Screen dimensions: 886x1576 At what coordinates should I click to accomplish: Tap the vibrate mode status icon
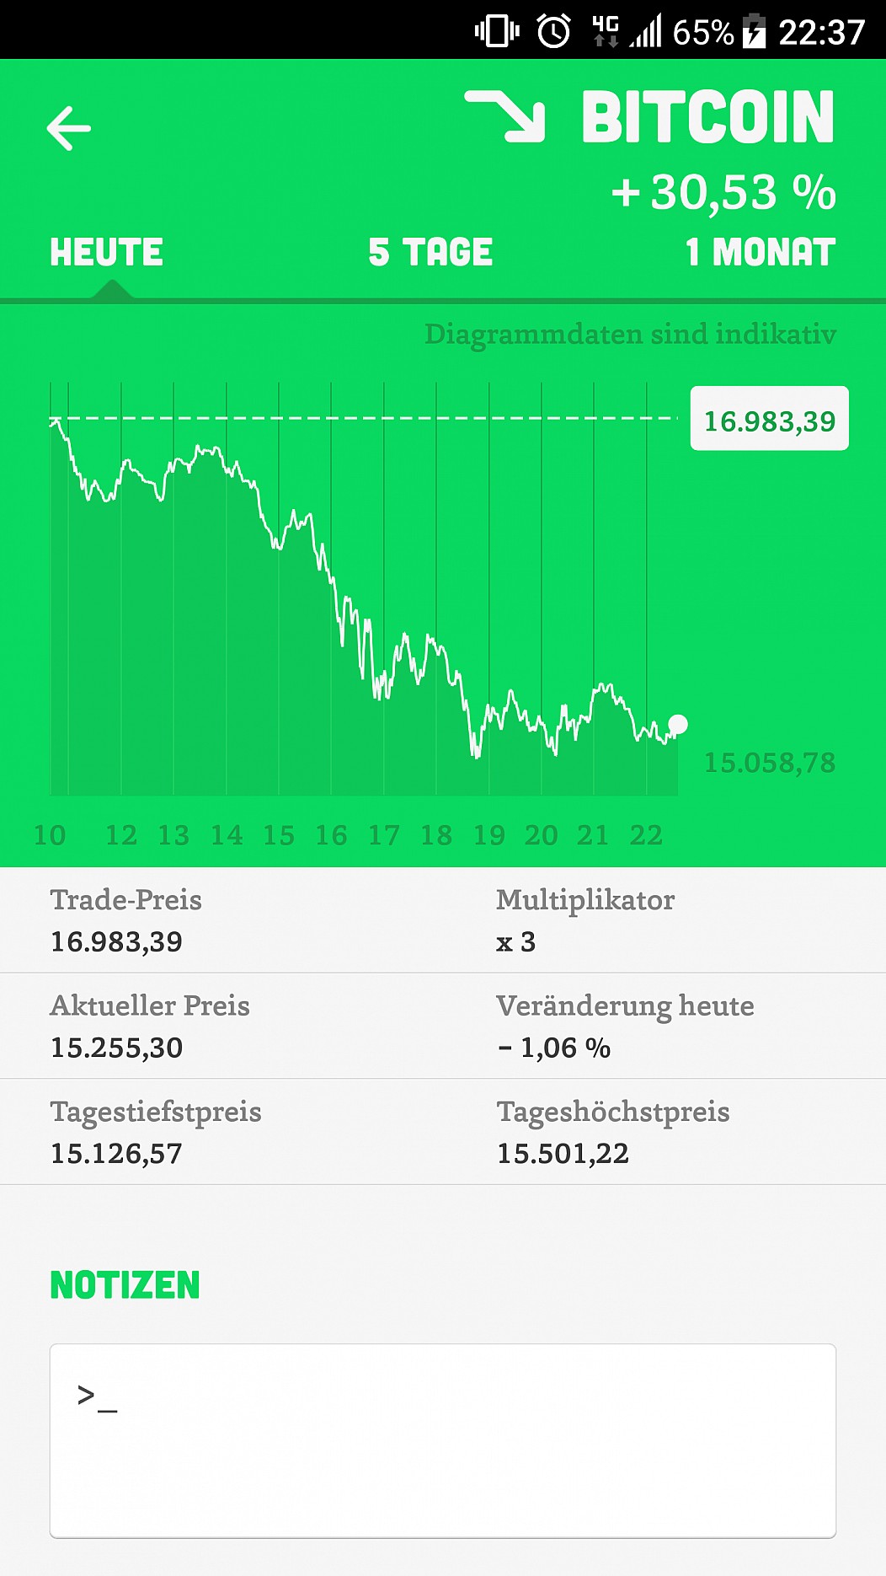click(497, 32)
